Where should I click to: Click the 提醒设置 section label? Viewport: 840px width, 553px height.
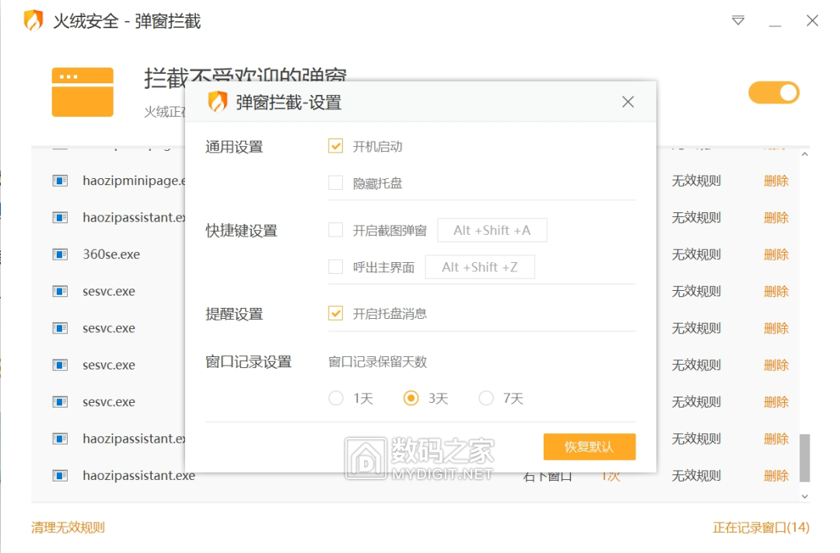click(234, 313)
